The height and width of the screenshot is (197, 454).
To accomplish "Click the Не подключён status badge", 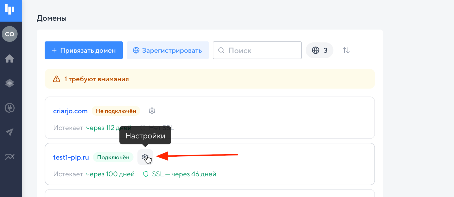I will coord(116,111).
